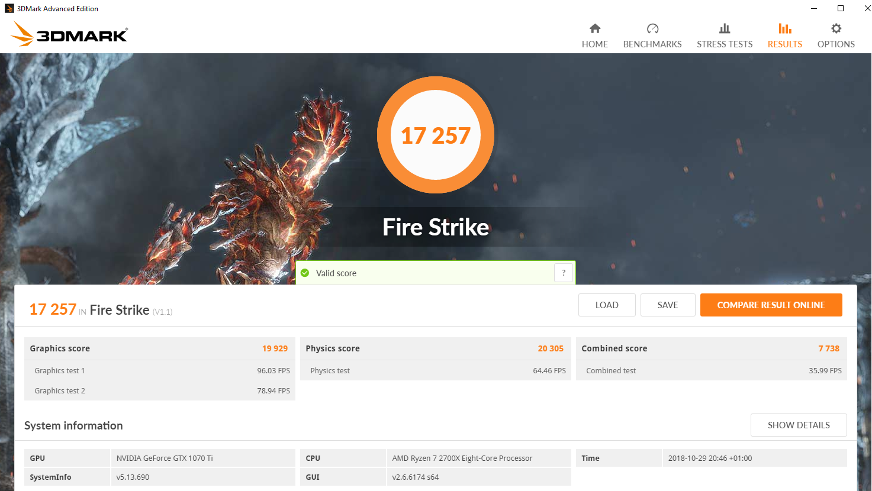Select the RESULTS tab label
872x491 pixels.
pos(785,44)
